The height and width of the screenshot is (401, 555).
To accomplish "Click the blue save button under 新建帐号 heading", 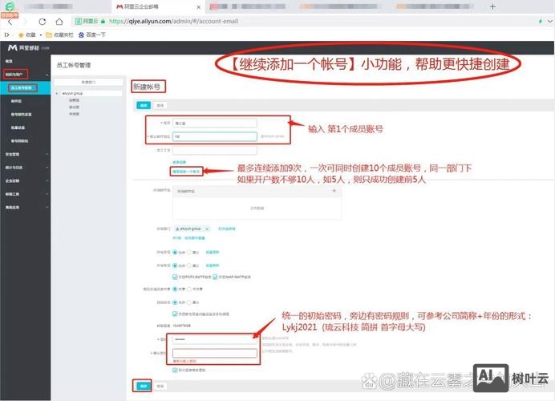I will 144,106.
